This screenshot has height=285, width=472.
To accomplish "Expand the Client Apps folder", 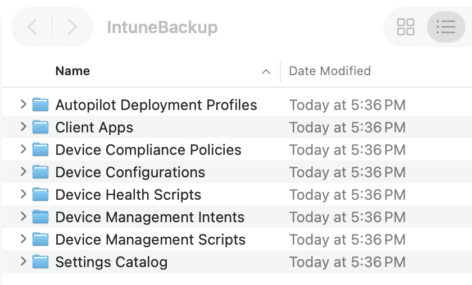I will point(23,127).
